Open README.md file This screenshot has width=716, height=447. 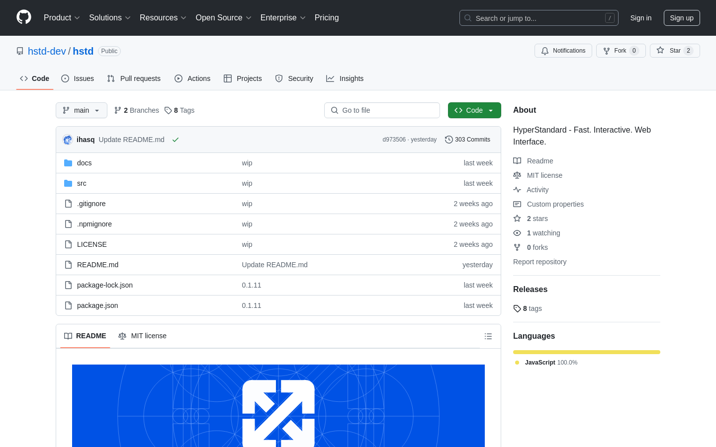pyautogui.click(x=97, y=265)
